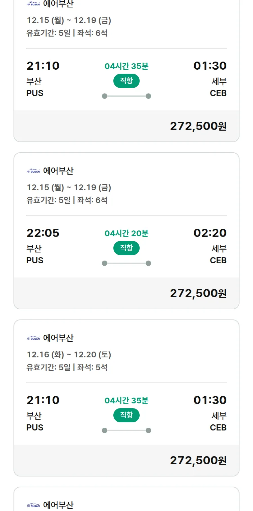
Task: Tap the 에어부산 airline name on the bottommost card
Action: [58, 505]
